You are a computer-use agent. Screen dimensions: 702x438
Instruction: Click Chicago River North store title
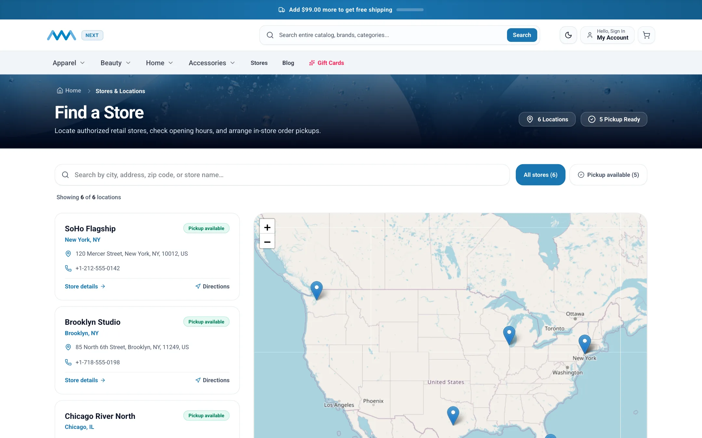point(100,416)
